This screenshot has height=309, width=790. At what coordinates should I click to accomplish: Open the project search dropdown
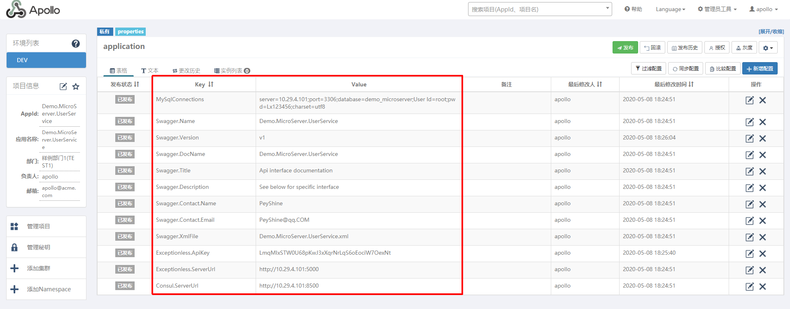coord(540,9)
